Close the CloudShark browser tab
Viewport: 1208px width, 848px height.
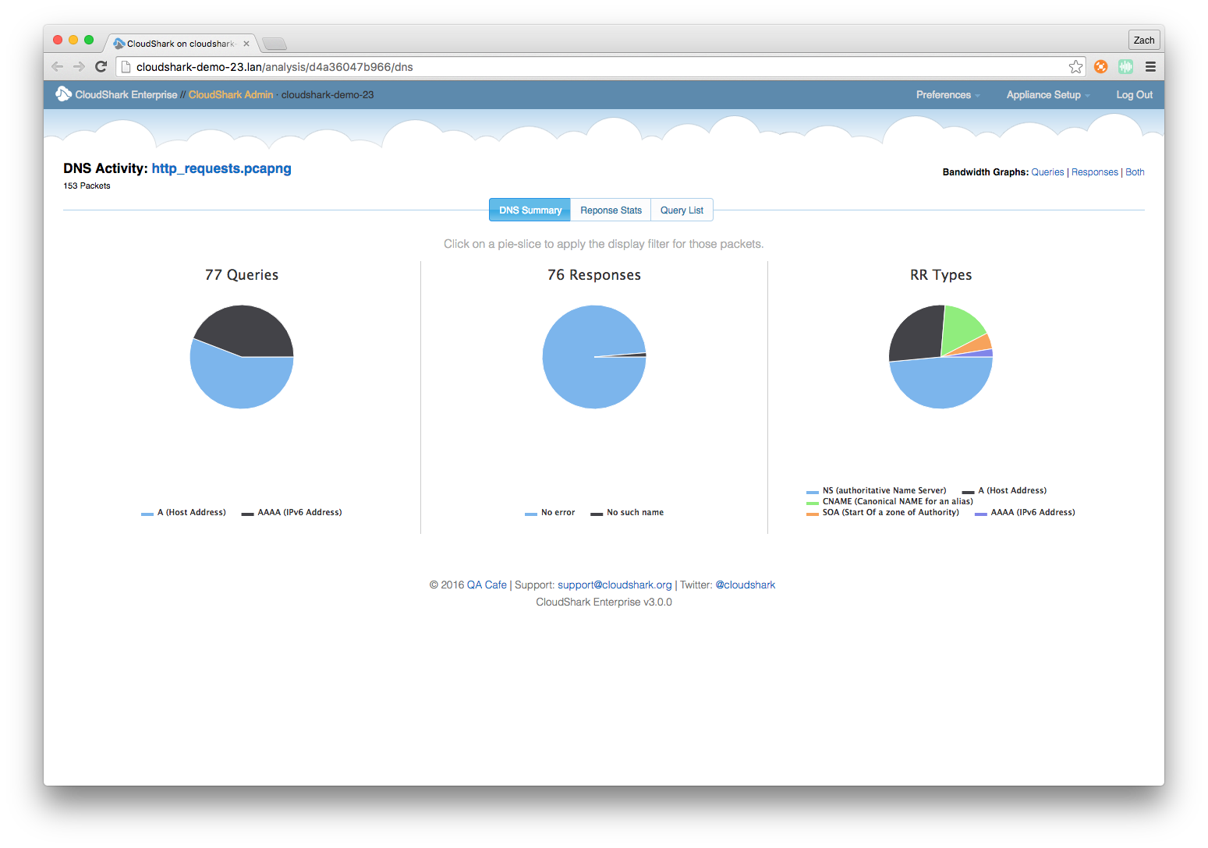(x=246, y=44)
